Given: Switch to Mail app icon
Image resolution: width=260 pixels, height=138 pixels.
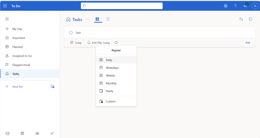Looking at the screenshot, I should tap(7, 133).
